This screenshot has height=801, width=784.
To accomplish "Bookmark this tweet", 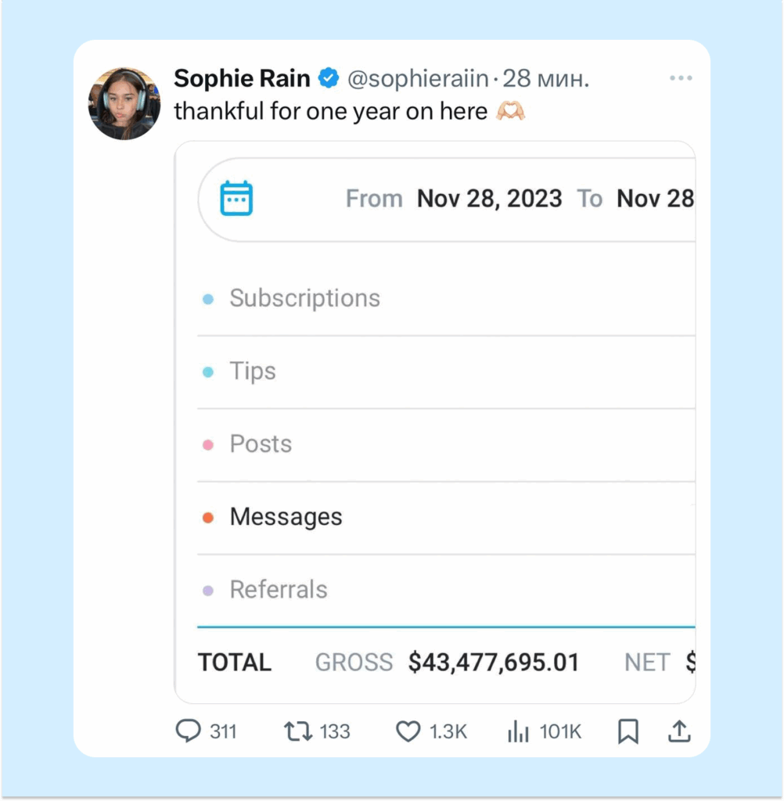I will (628, 731).
